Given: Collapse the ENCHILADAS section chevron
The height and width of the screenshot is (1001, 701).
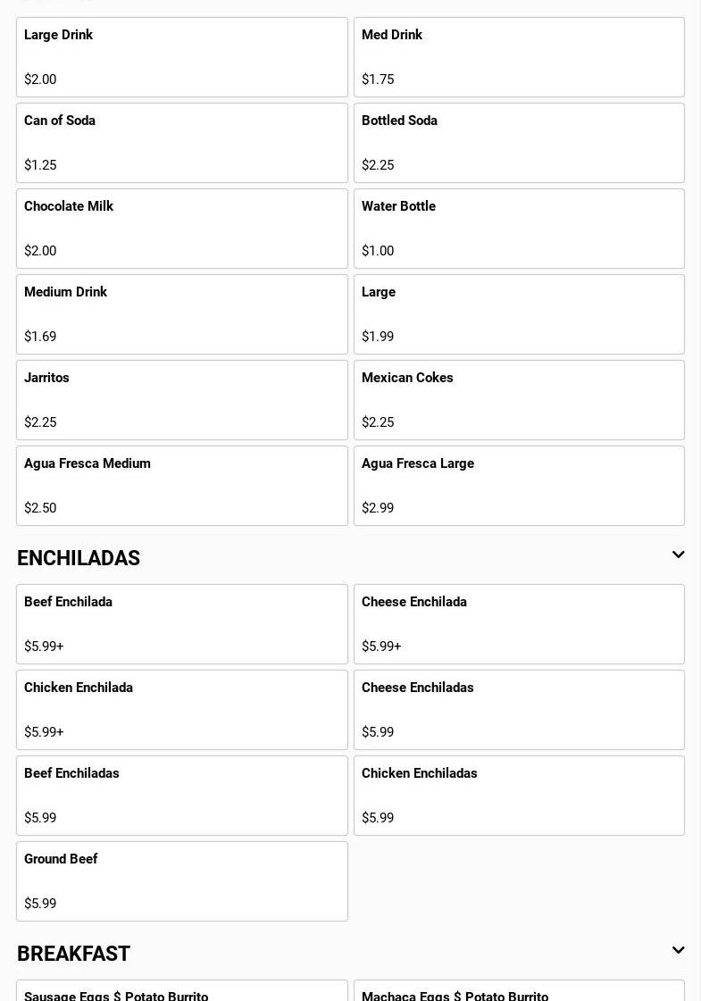Looking at the screenshot, I should point(678,555).
